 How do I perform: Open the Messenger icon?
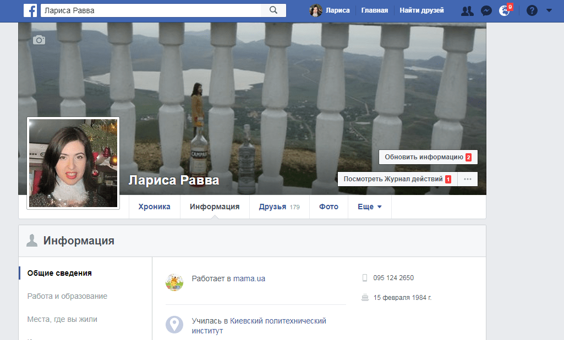(486, 10)
